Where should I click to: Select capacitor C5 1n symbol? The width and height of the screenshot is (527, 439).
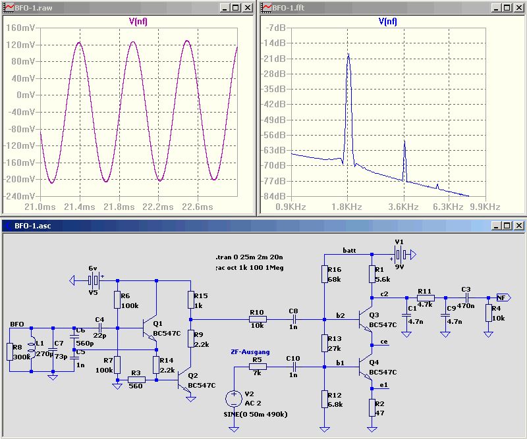coord(74,357)
